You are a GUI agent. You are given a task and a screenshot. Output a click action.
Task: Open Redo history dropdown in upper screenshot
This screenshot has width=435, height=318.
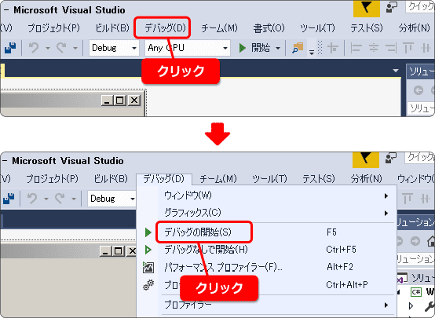click(75, 48)
